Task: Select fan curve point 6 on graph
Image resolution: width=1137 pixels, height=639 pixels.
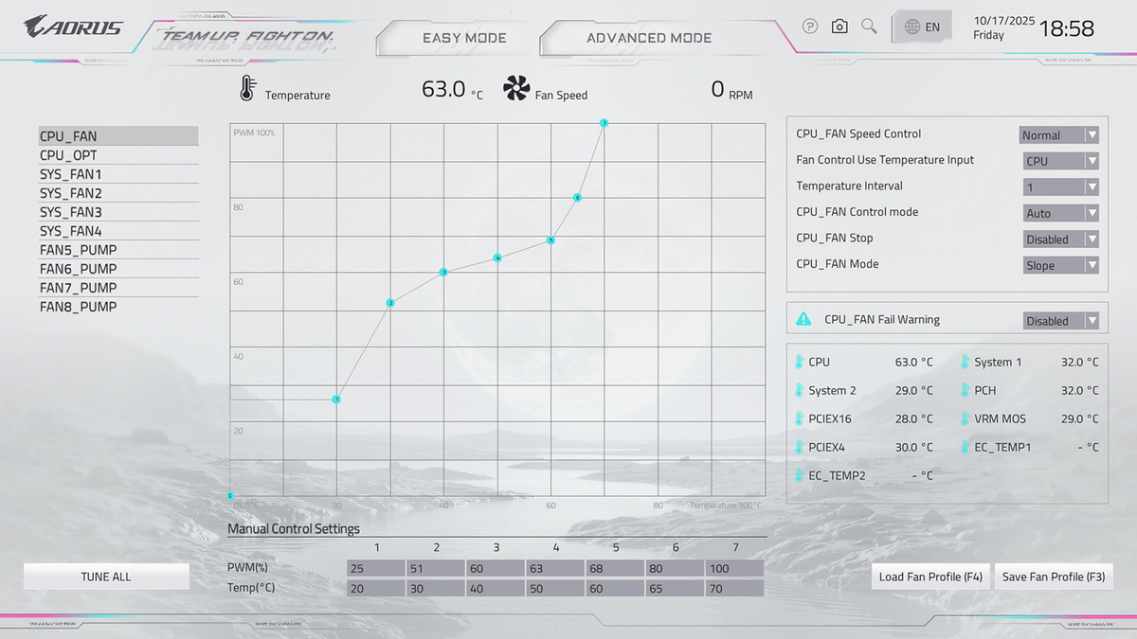Action: [577, 197]
